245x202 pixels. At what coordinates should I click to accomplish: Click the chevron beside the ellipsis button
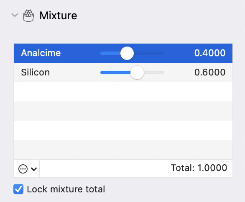pyautogui.click(x=34, y=169)
